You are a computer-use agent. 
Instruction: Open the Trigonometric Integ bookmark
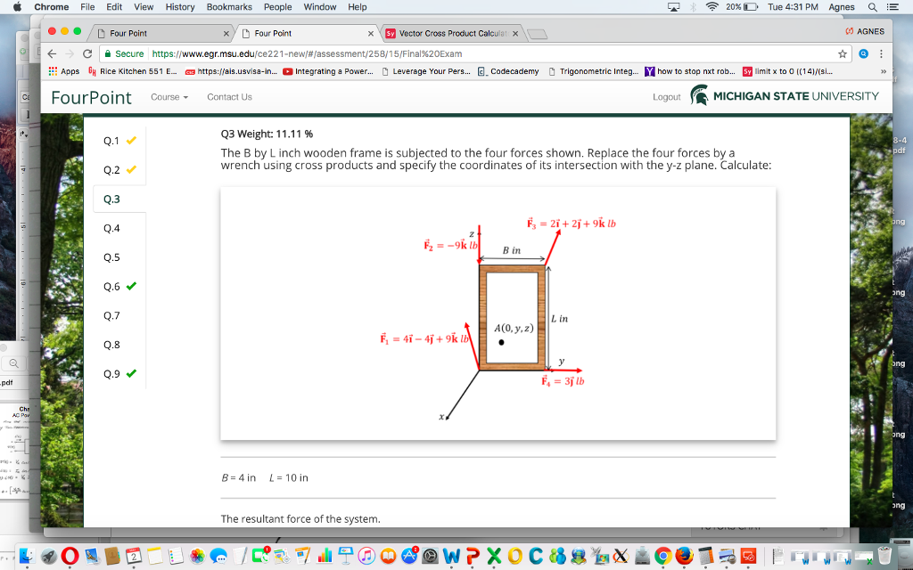click(593, 71)
